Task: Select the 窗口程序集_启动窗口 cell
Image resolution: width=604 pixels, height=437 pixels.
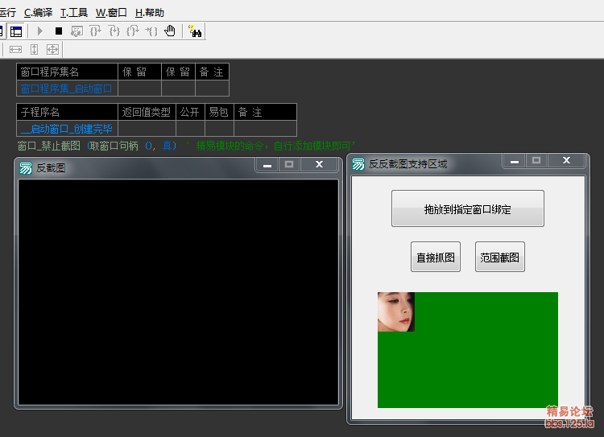Action: pyautogui.click(x=67, y=89)
